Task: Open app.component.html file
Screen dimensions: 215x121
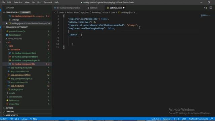Action: (20, 75)
